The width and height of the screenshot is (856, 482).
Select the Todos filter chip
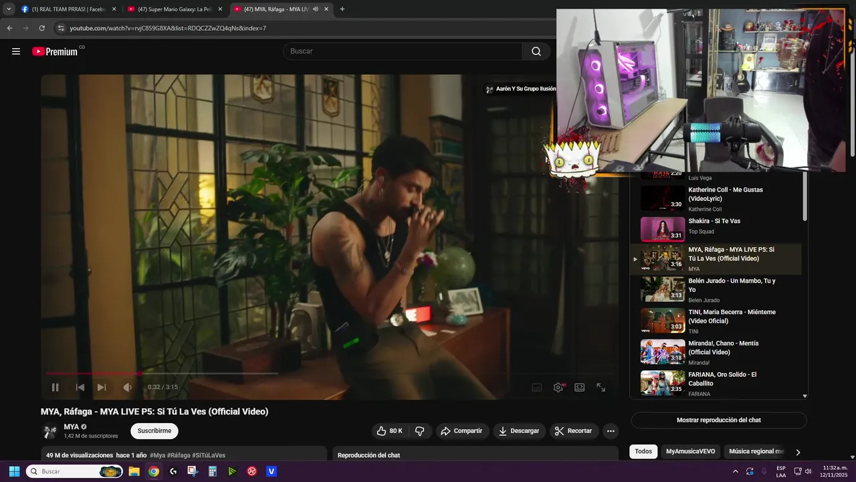tap(643, 452)
